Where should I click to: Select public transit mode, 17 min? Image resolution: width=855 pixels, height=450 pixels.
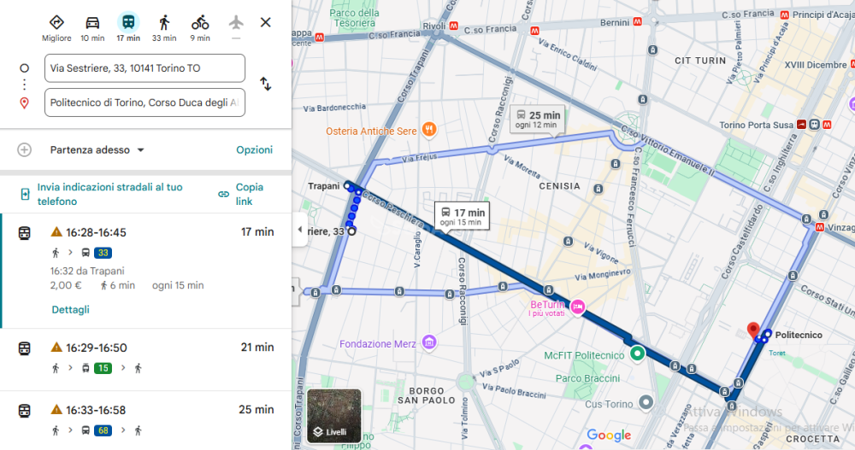pyautogui.click(x=128, y=28)
